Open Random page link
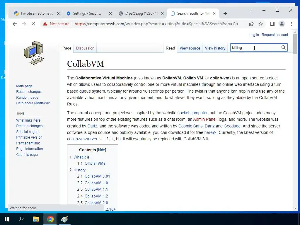Image resolution: width=300 pixels, height=225 pixels. (27, 97)
